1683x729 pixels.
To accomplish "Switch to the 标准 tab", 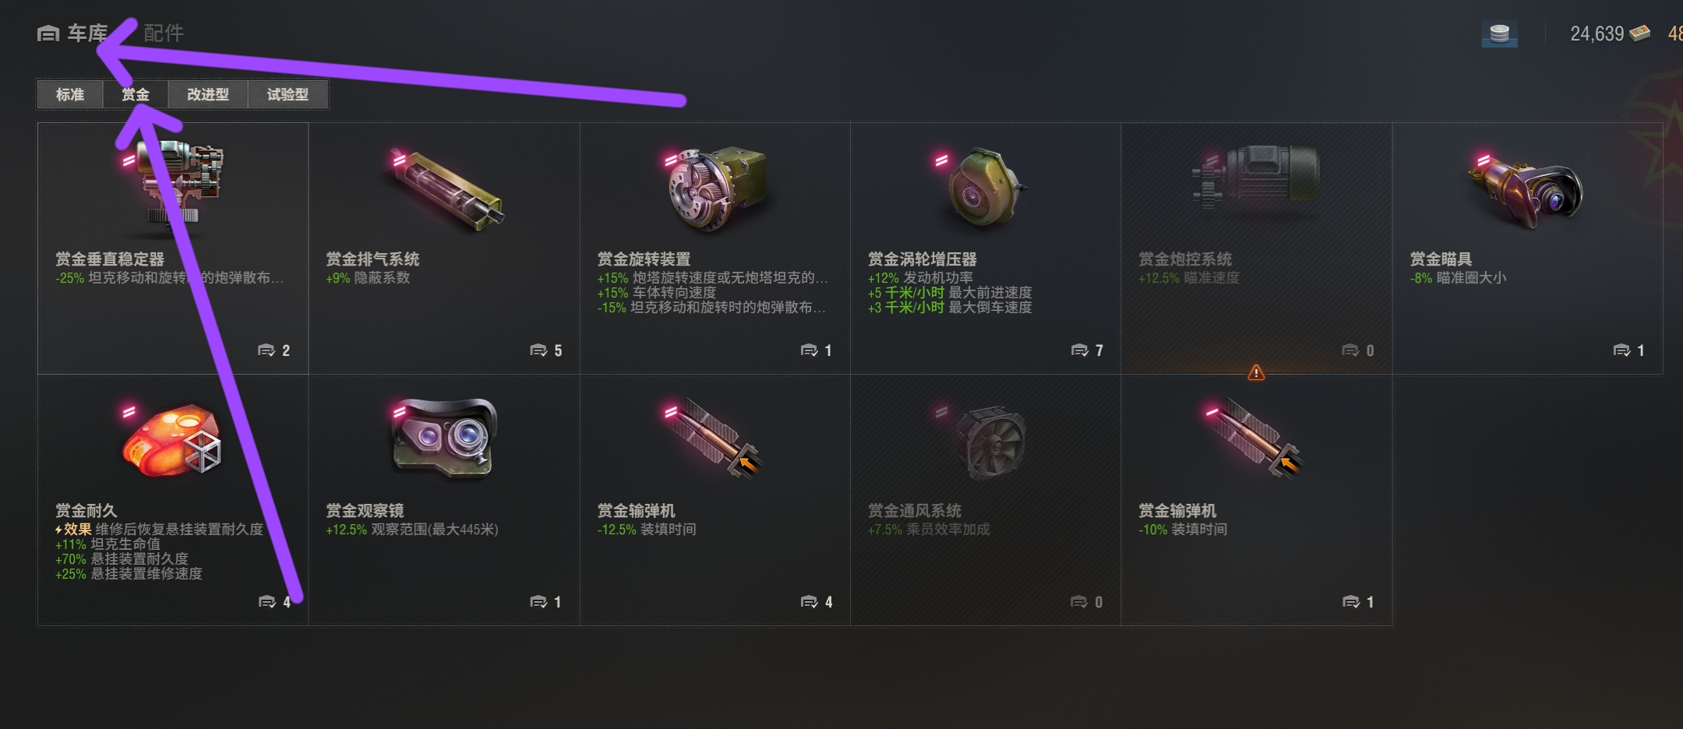I will [x=70, y=94].
